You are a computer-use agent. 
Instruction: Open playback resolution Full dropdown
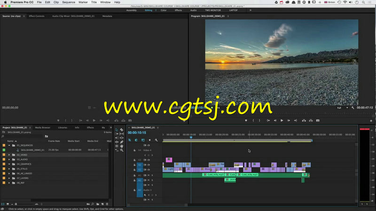coord(343,108)
